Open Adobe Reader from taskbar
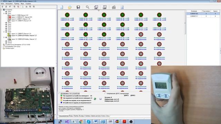The height and width of the screenshot is (124, 221). [x=124, y=122]
